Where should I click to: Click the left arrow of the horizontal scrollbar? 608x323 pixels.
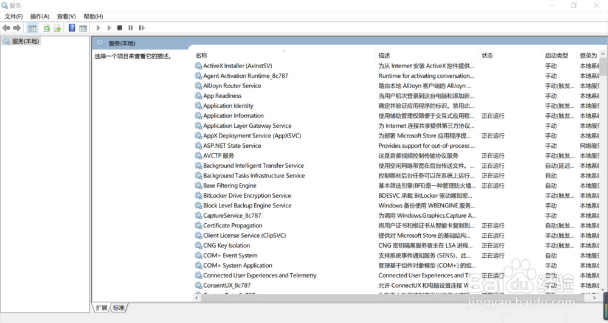coord(196,298)
